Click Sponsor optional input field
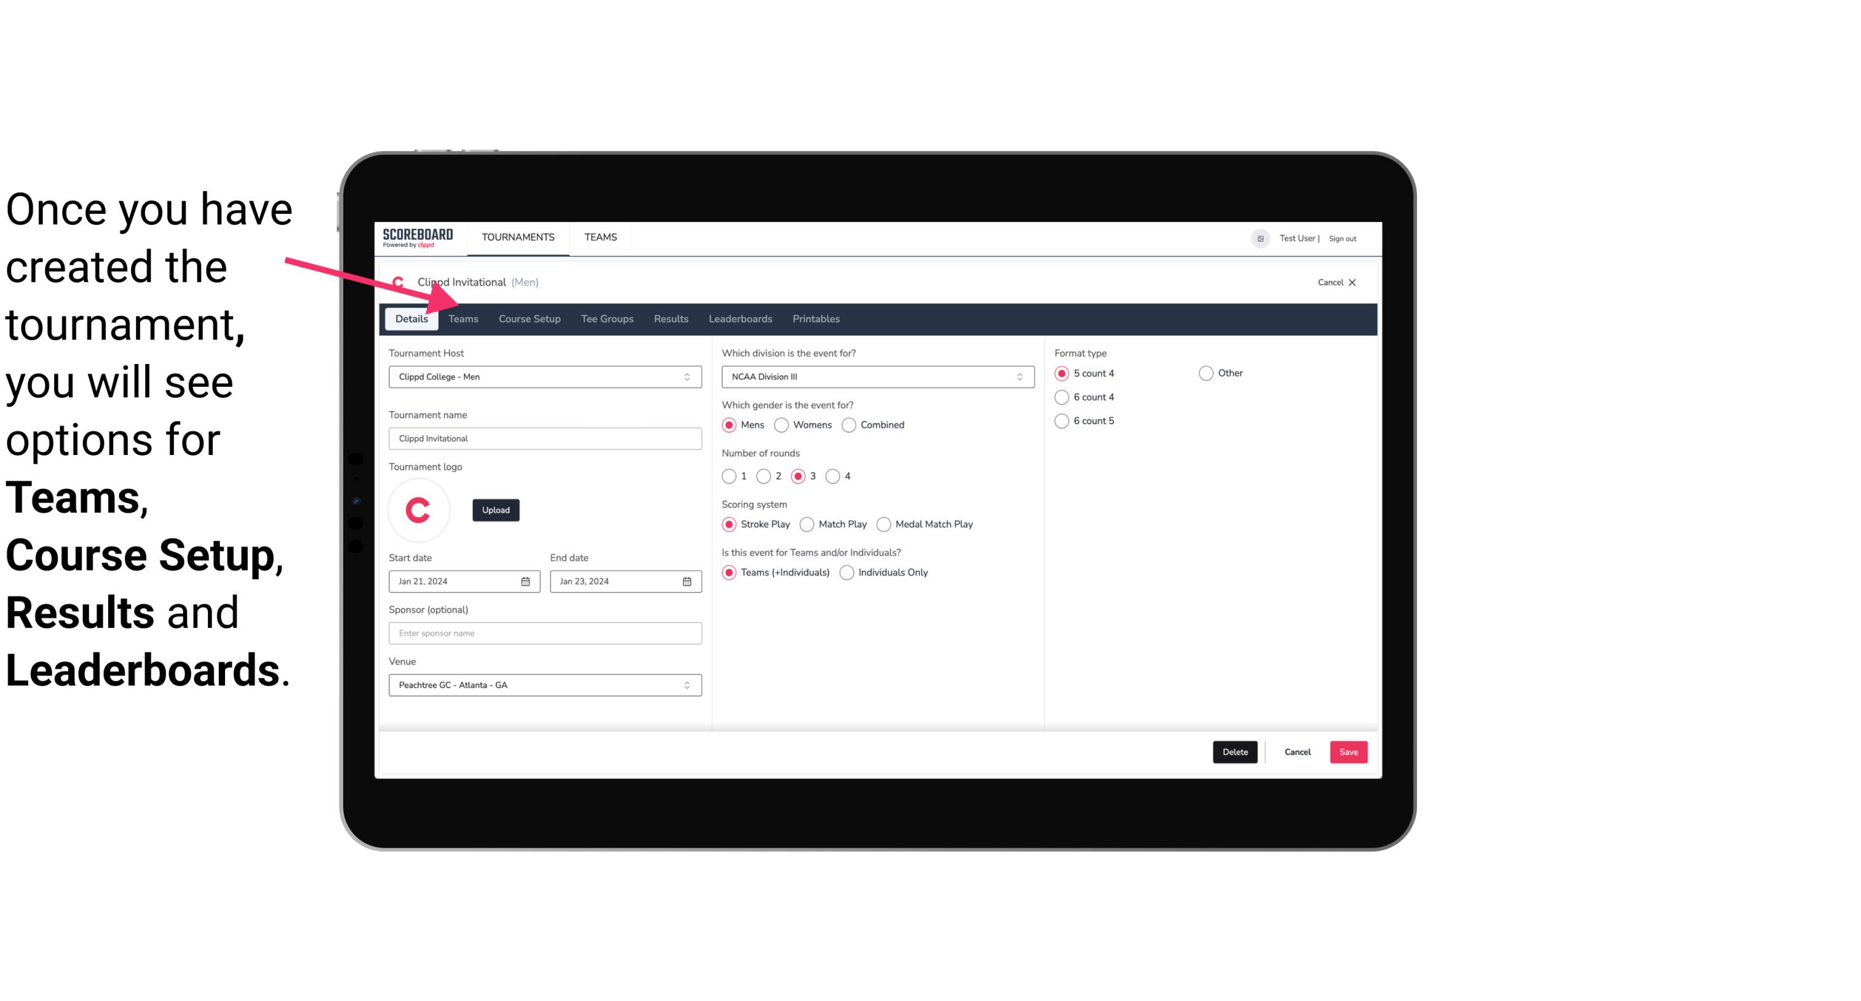Viewport: 1861px width, 1001px height. (x=545, y=633)
